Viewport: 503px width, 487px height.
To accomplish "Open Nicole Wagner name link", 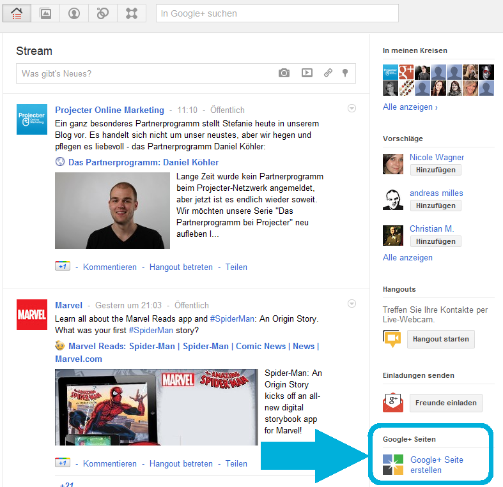I will (x=437, y=157).
